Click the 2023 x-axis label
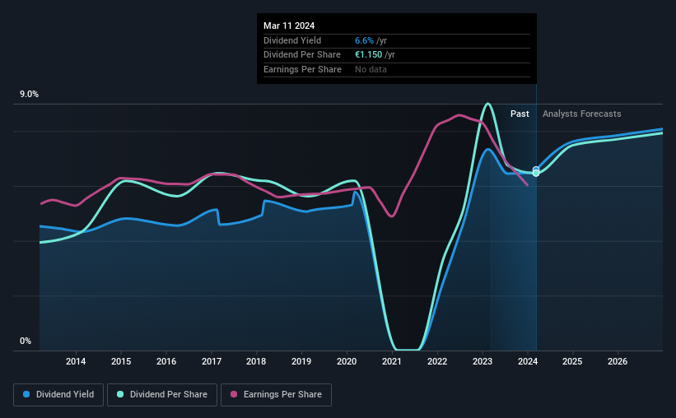Viewport: 676px width, 418px height. [483, 361]
